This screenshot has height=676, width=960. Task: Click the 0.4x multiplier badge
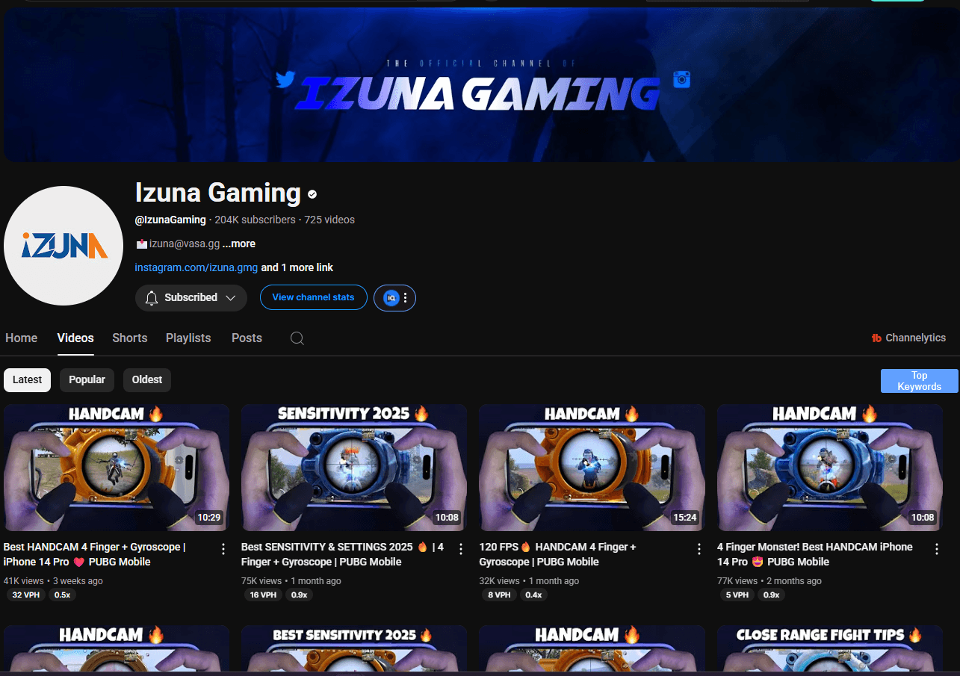pos(533,595)
